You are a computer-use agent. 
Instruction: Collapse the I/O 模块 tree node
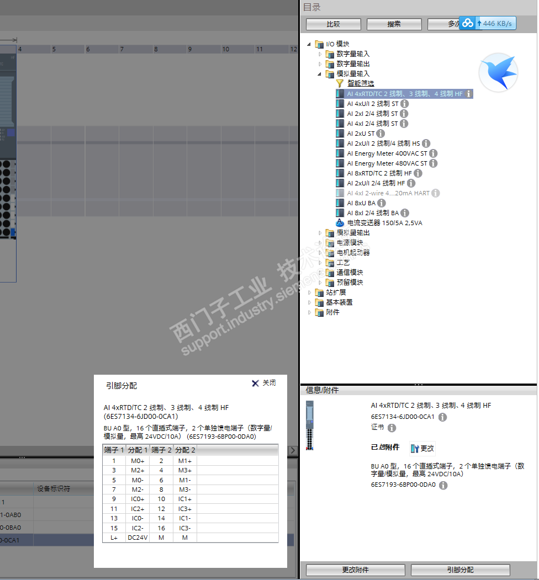tap(309, 44)
